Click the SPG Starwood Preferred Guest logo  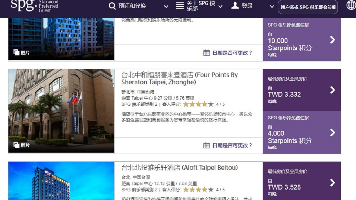point(35,6)
